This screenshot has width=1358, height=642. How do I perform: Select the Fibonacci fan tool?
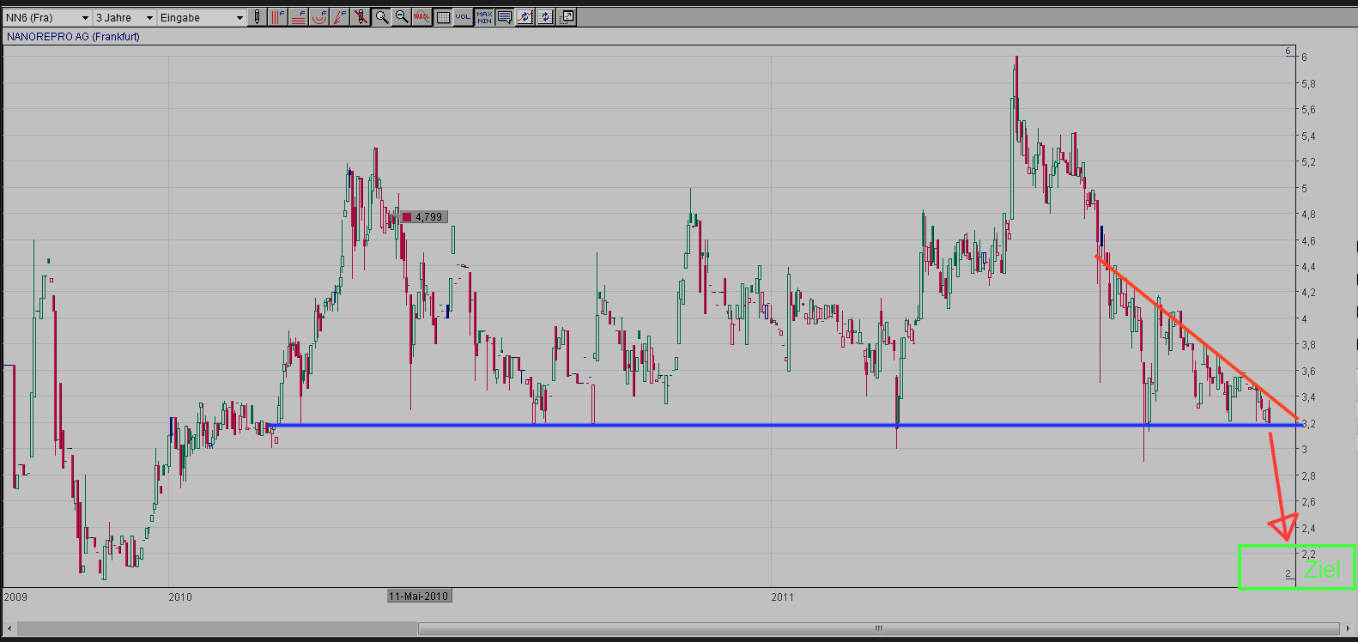tap(340, 17)
